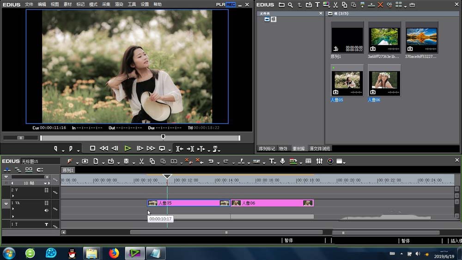
Task: Click the copy icon in timeline toolbar
Action: [x=152, y=161]
